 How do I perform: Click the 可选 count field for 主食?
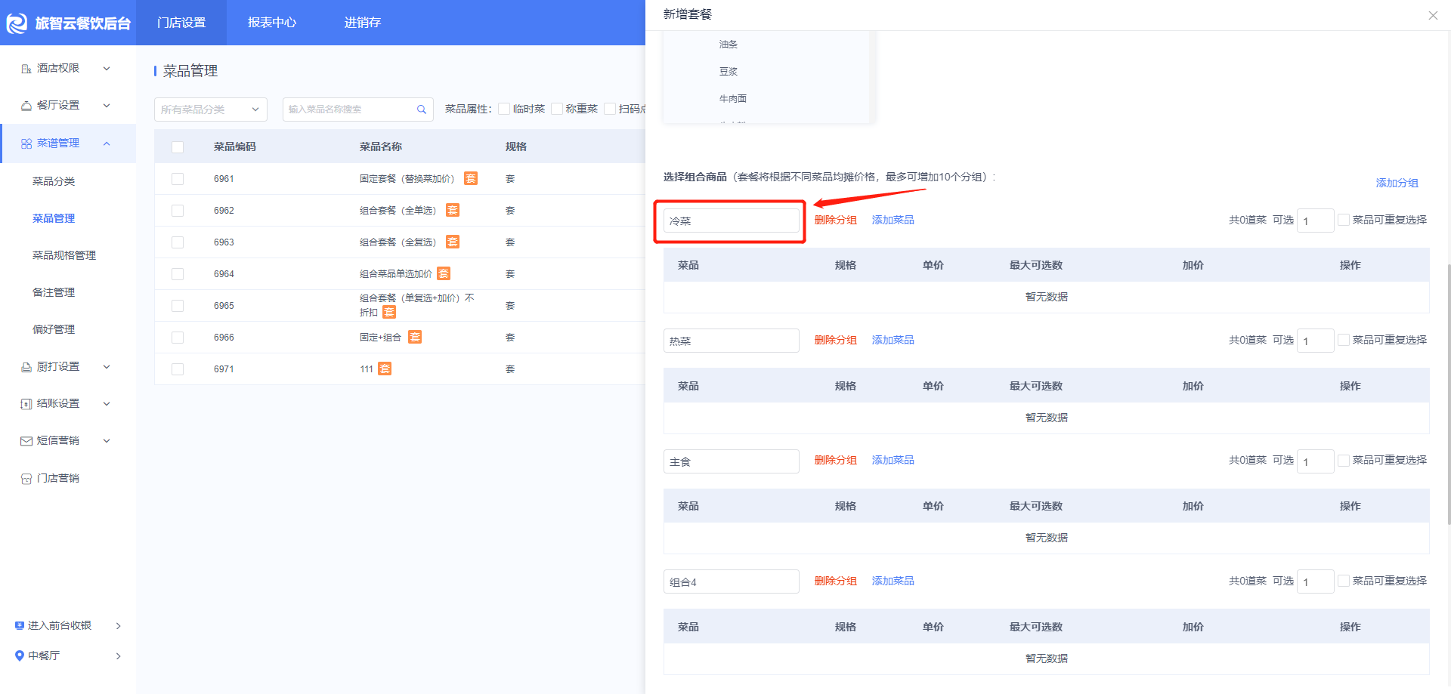(1315, 461)
